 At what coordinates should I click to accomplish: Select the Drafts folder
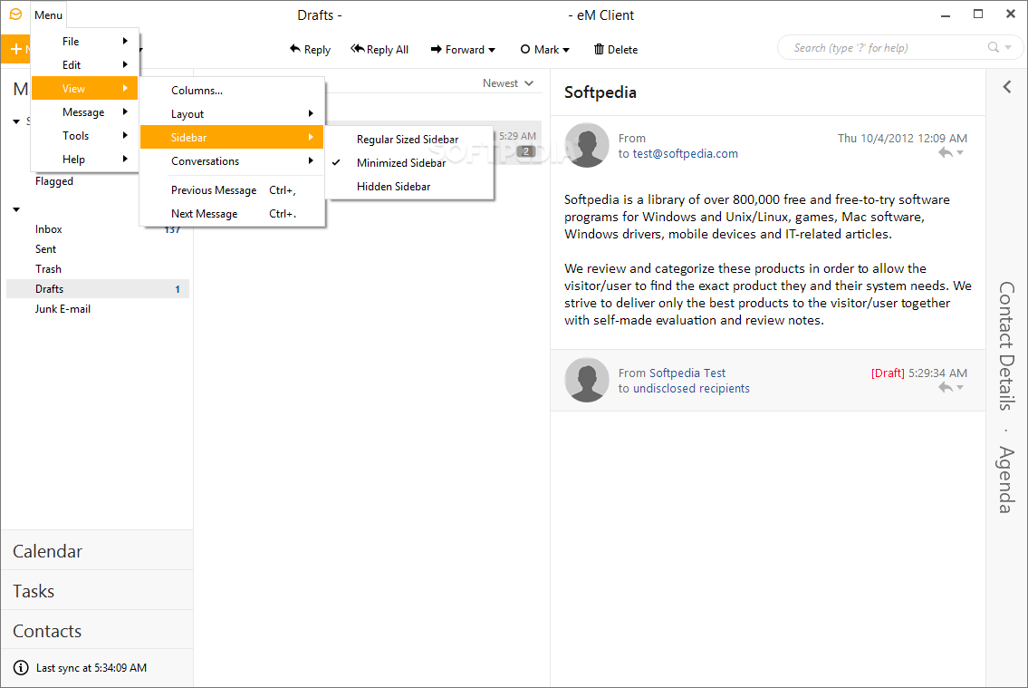pyautogui.click(x=98, y=289)
